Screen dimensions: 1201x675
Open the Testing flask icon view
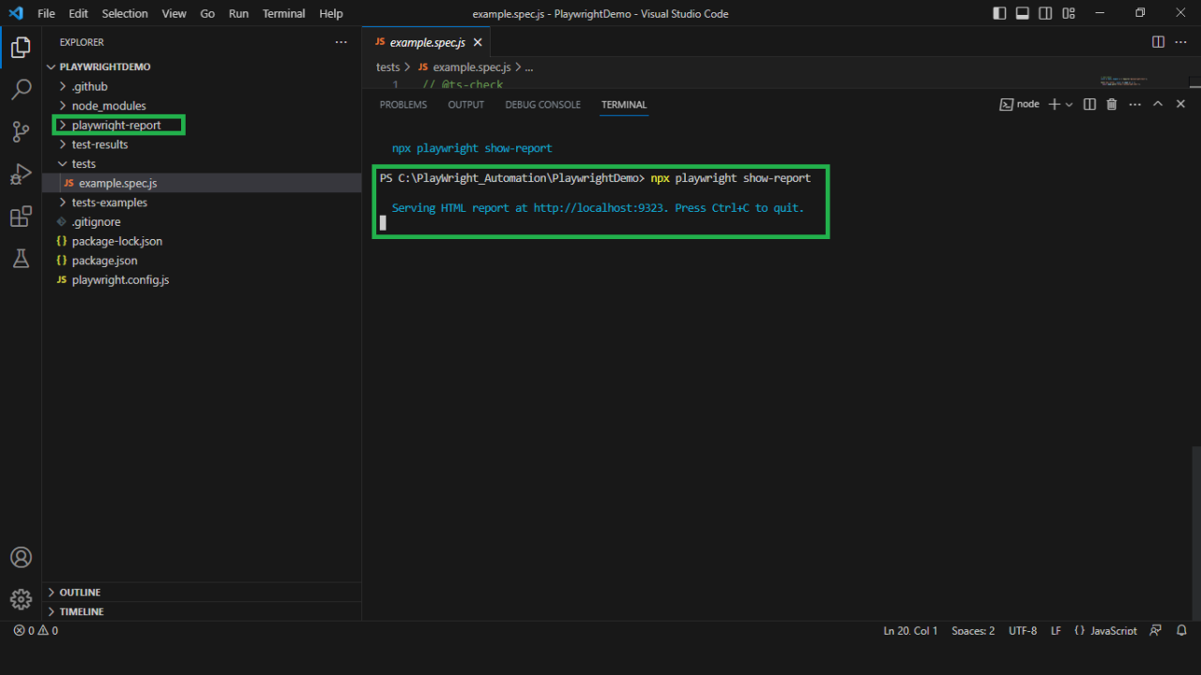tap(21, 260)
